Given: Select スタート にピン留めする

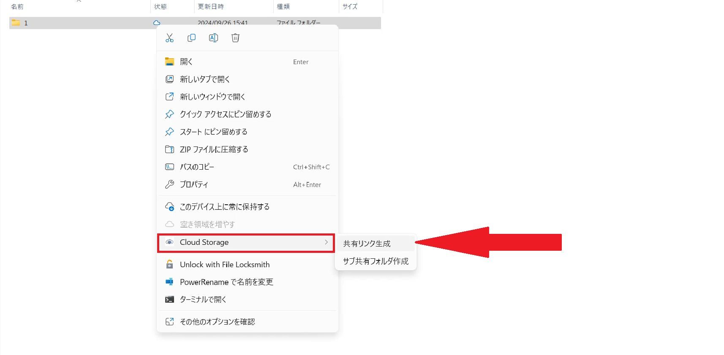Looking at the screenshot, I should tap(247, 132).
